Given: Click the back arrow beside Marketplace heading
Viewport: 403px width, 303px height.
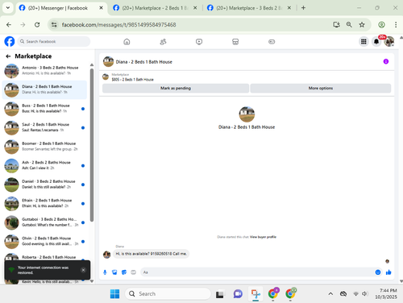Looking at the screenshot, I should (8, 56).
